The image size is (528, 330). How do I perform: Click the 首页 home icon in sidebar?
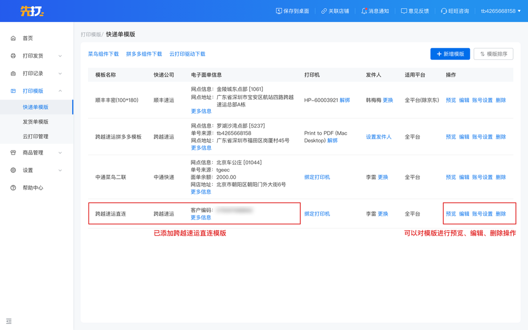[x=13, y=38]
